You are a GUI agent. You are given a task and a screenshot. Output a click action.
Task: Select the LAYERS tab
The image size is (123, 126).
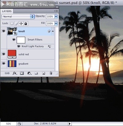(x=7, y=11)
